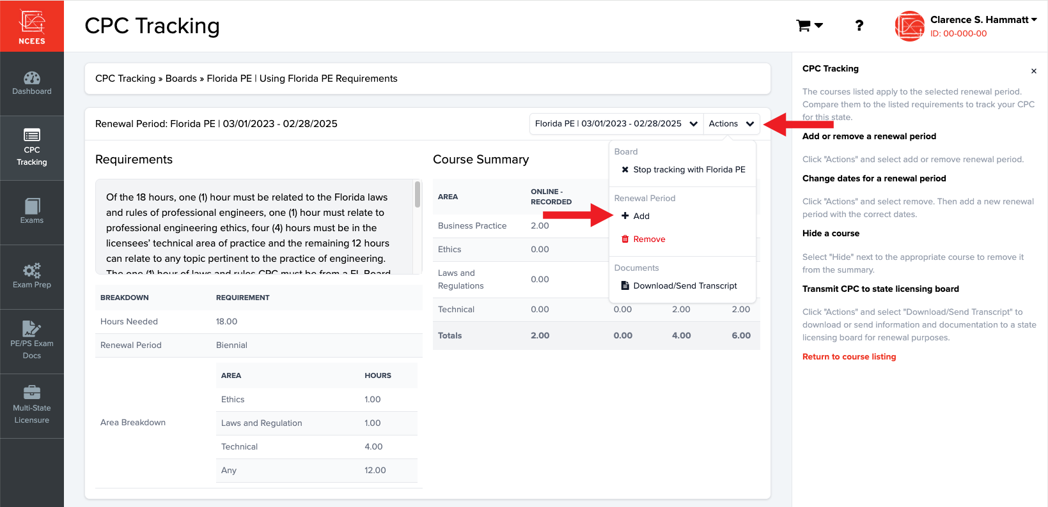Click the X icon for Stop tracking

tap(625, 169)
